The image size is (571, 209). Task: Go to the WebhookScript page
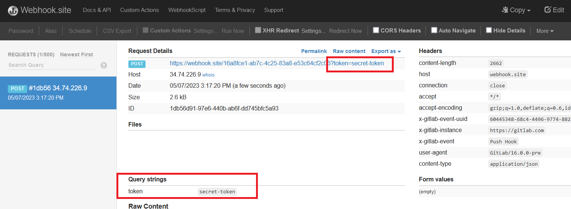[x=187, y=10]
